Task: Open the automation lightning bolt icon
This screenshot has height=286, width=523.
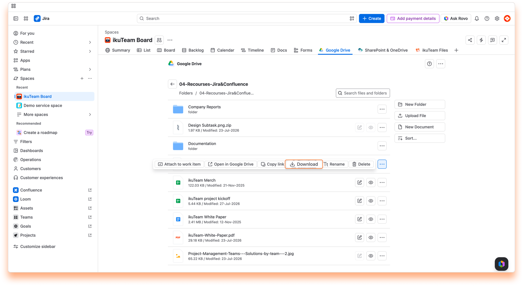Action: click(x=481, y=40)
